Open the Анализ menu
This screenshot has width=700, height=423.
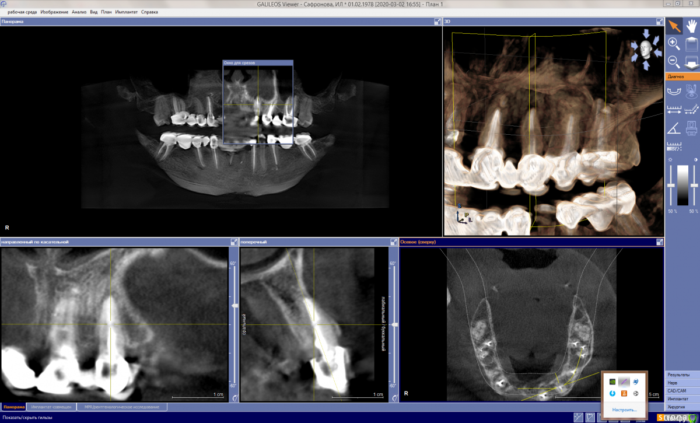(79, 12)
